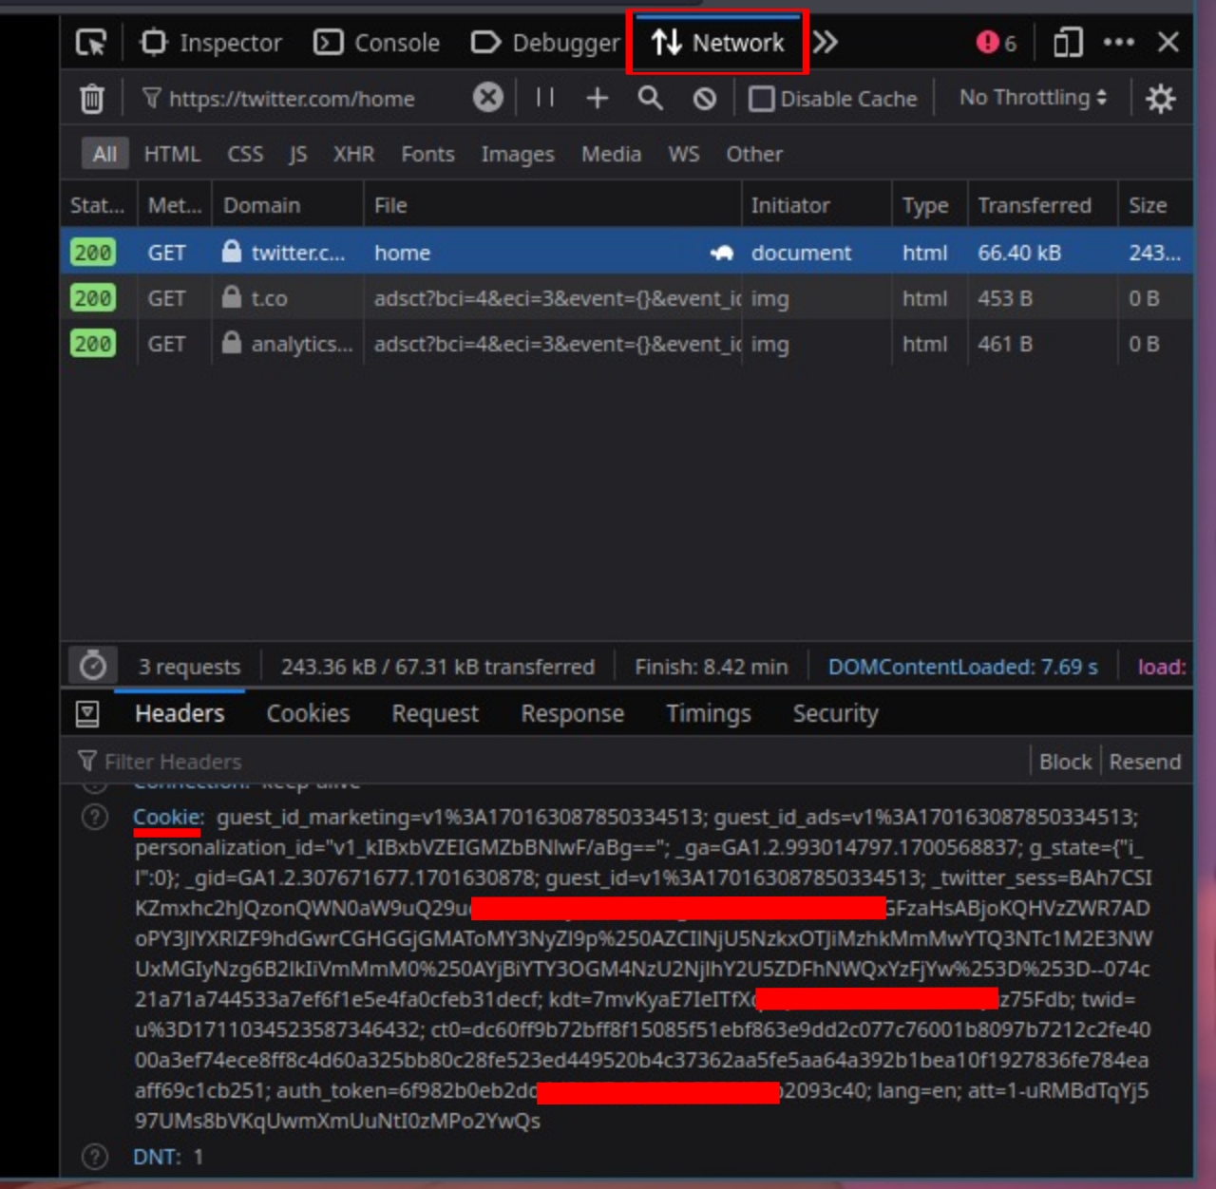Click lock icon on analytics row
Screen dimensions: 1216x1189
coord(231,343)
